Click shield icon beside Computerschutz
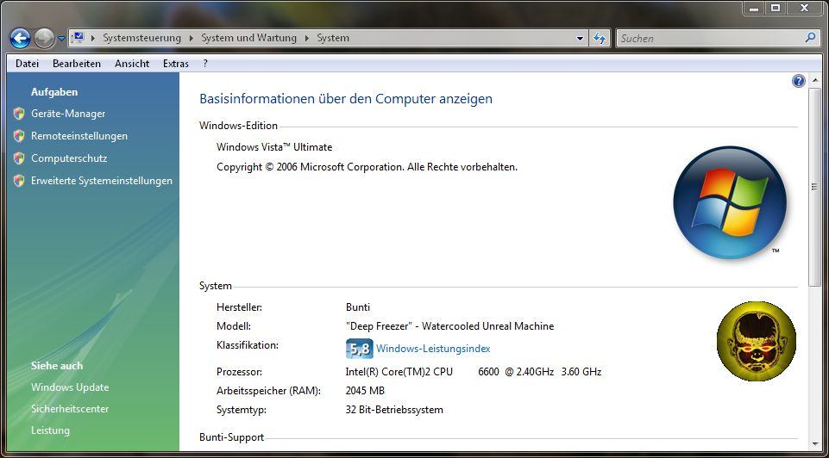Image resolution: width=829 pixels, height=458 pixels. coord(19,158)
